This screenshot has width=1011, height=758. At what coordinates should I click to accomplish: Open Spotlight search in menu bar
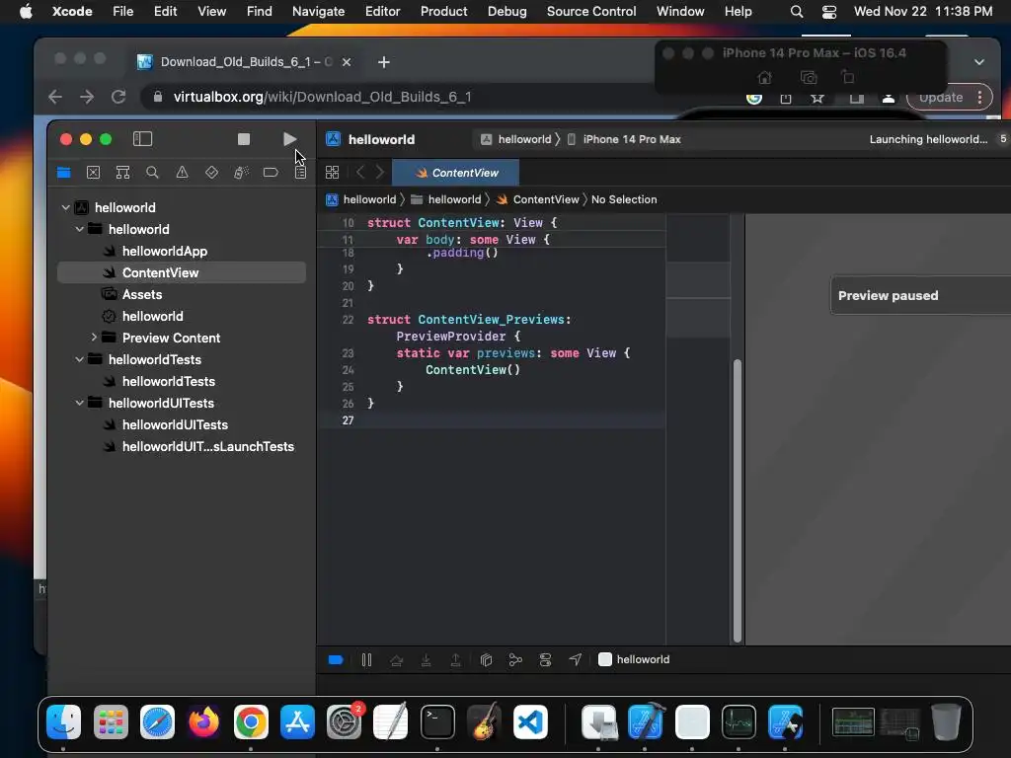797,12
